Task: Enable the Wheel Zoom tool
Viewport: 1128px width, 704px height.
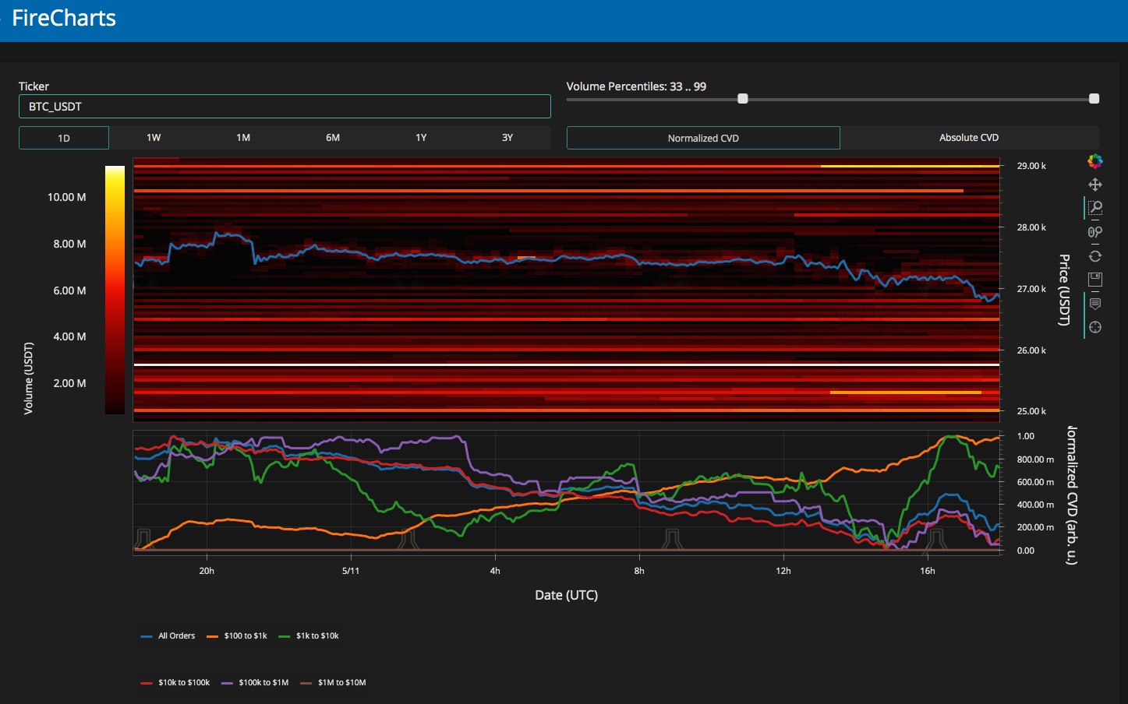Action: pos(1095,232)
